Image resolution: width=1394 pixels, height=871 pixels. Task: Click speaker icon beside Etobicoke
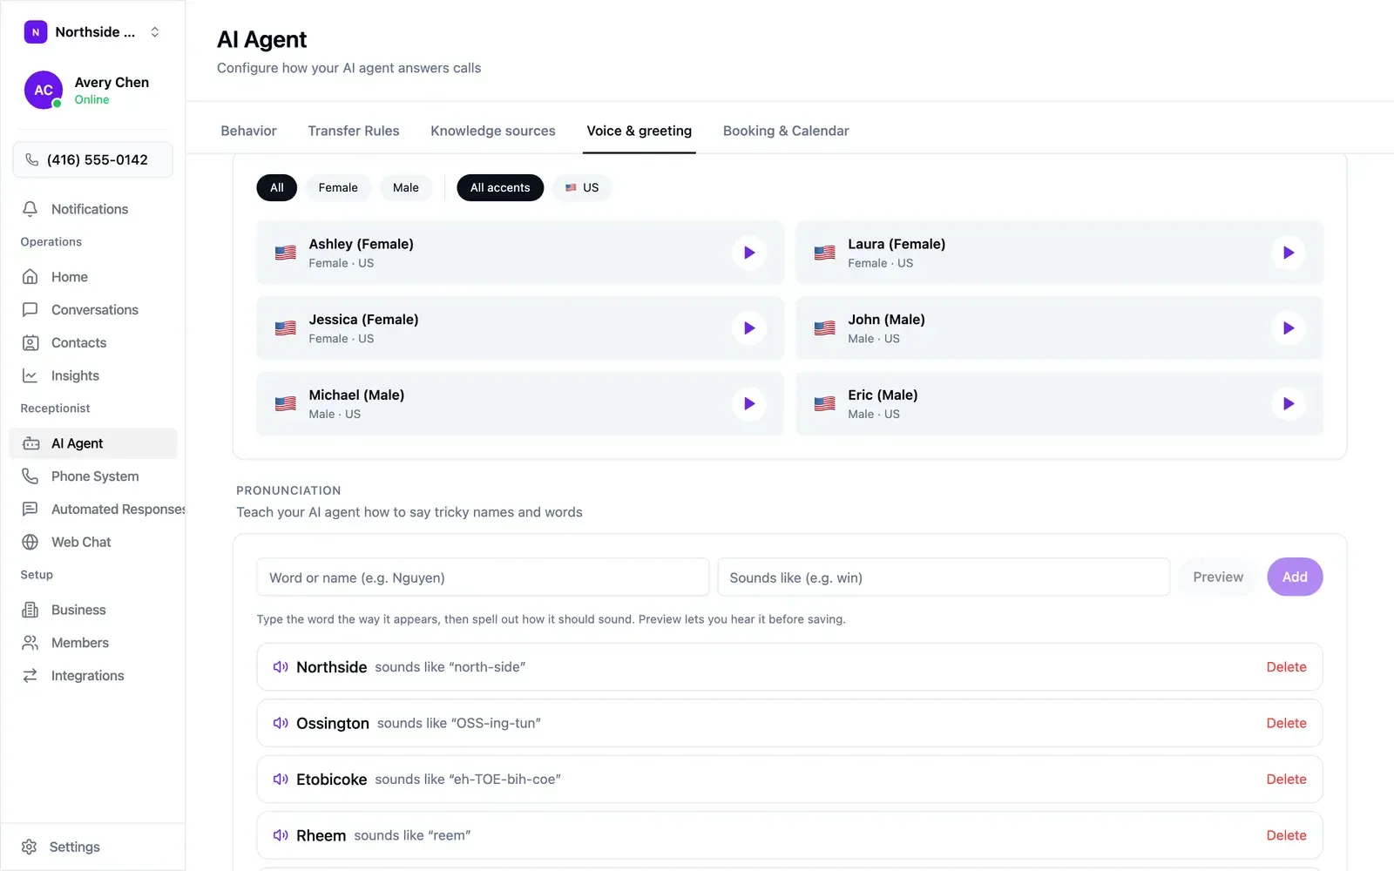[281, 780]
